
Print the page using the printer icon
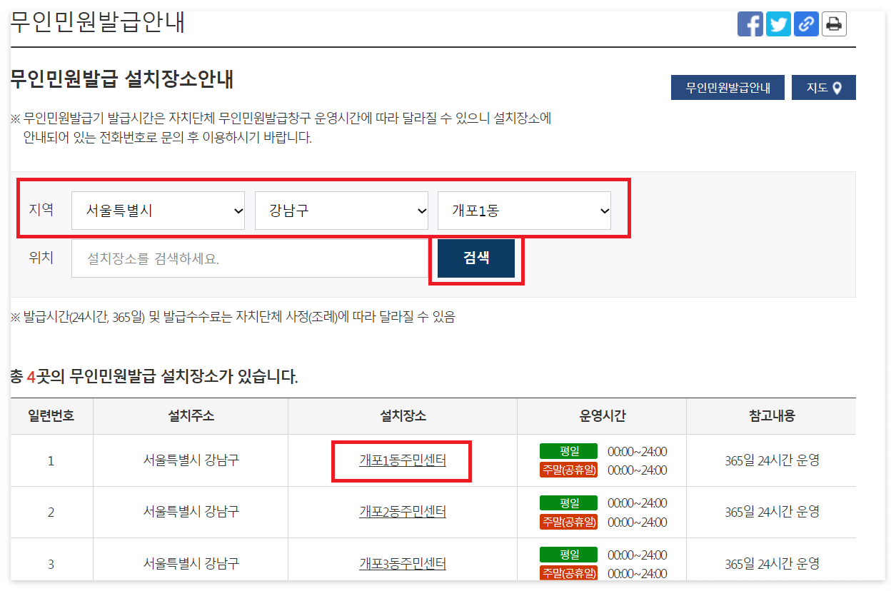(x=833, y=24)
